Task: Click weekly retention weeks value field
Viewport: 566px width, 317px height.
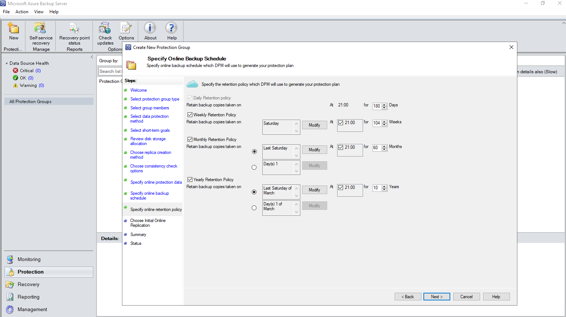Action: pyautogui.click(x=377, y=123)
